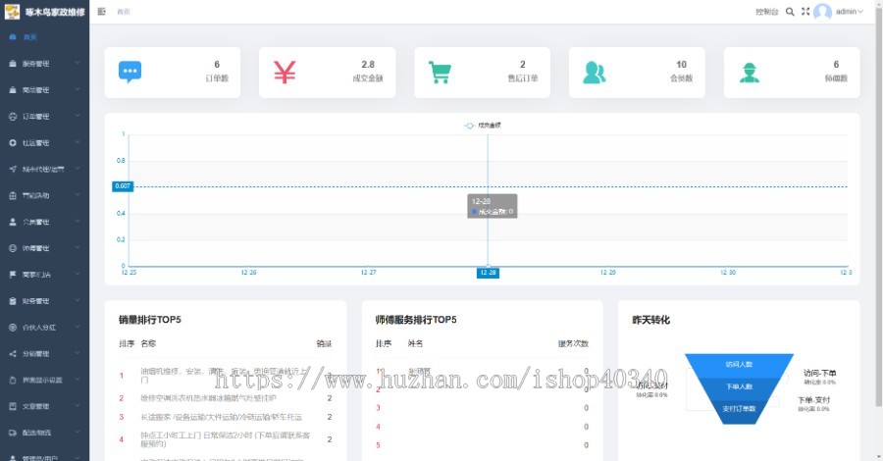This screenshot has width=883, height=461.
Task: Click the 会员管理 person icon
Action: (13, 222)
